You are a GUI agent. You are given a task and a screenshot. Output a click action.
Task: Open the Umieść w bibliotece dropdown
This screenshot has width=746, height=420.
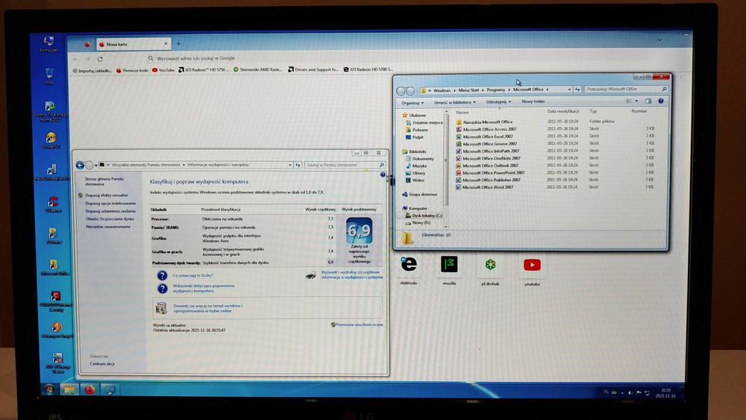[x=454, y=102]
